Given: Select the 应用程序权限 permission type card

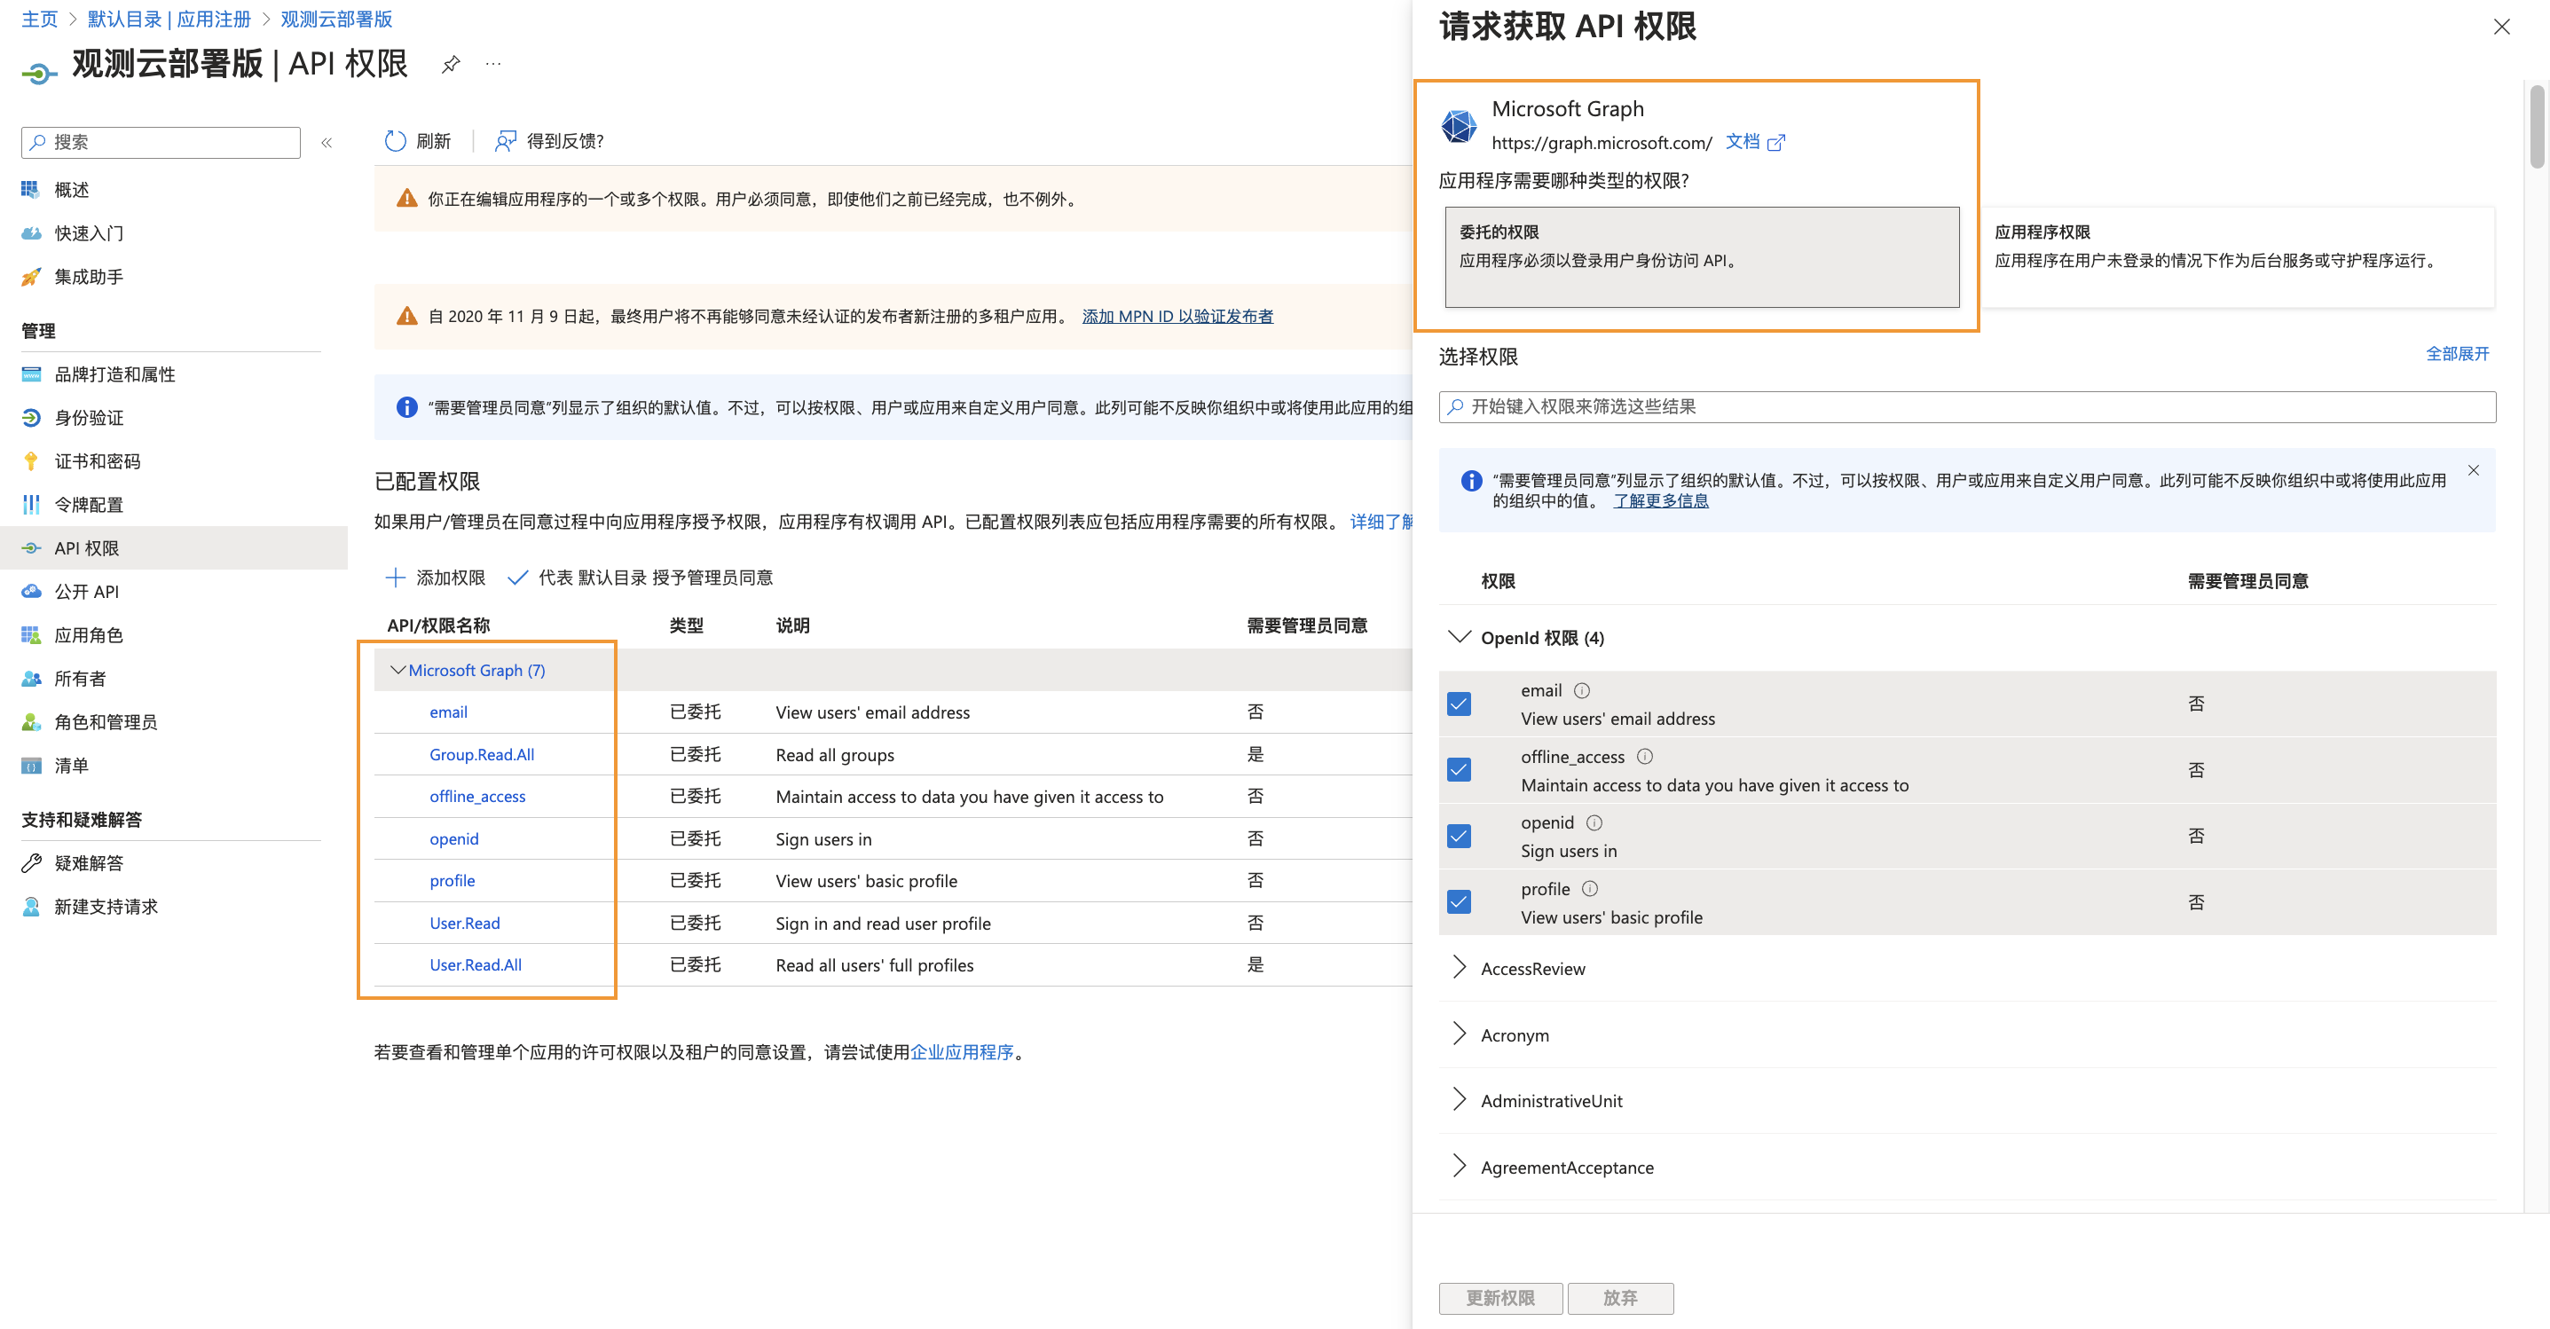Looking at the screenshot, I should pyautogui.click(x=2237, y=257).
